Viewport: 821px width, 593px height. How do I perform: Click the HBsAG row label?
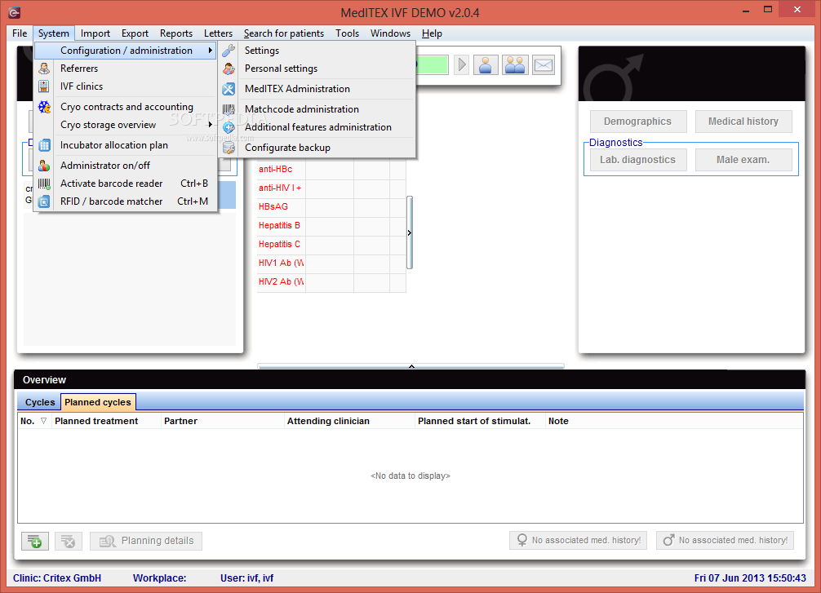coord(273,206)
